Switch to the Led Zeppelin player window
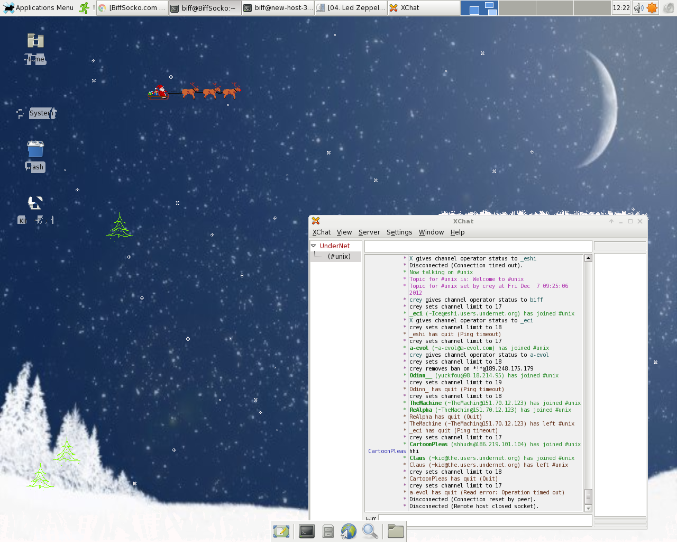Viewport: 677px width, 542px height. click(351, 8)
